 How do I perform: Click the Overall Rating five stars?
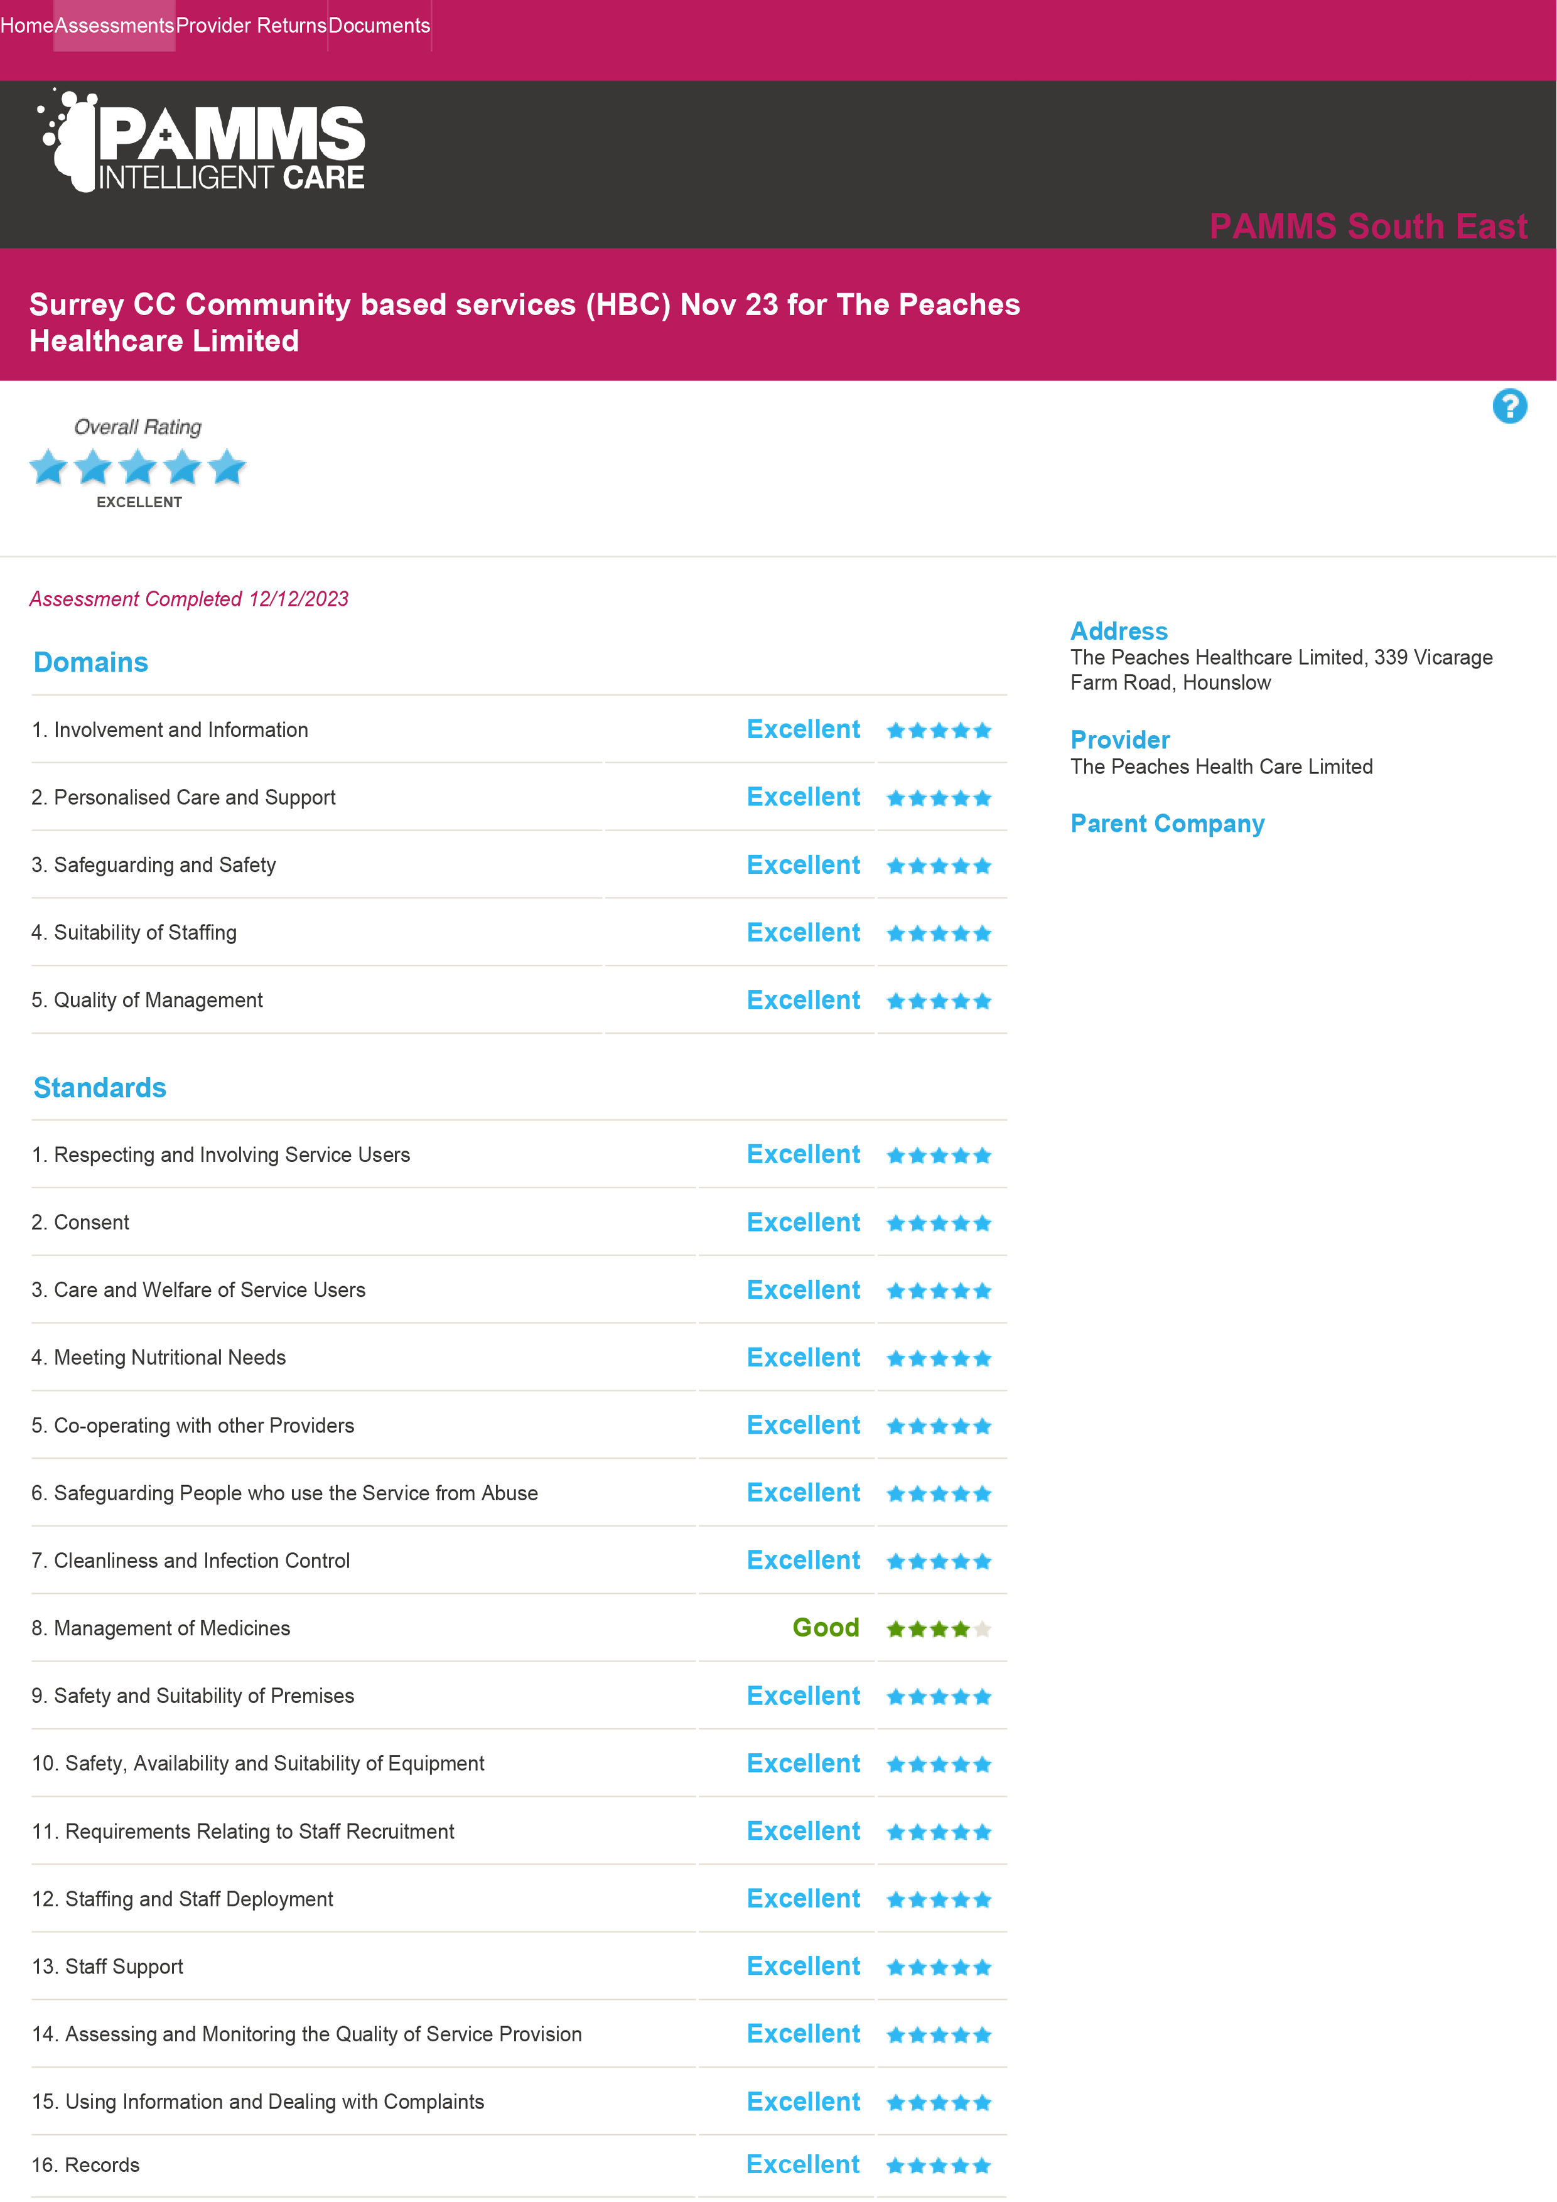tap(138, 468)
